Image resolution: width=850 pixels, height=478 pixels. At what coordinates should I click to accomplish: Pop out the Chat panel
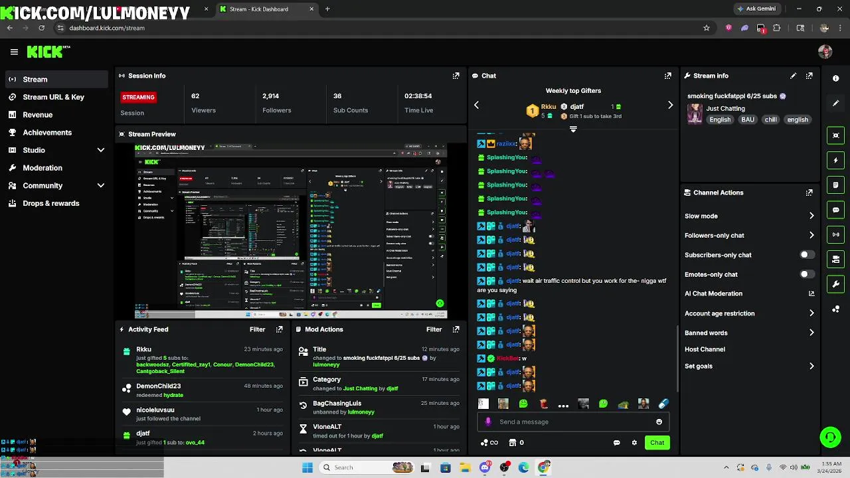coord(667,76)
